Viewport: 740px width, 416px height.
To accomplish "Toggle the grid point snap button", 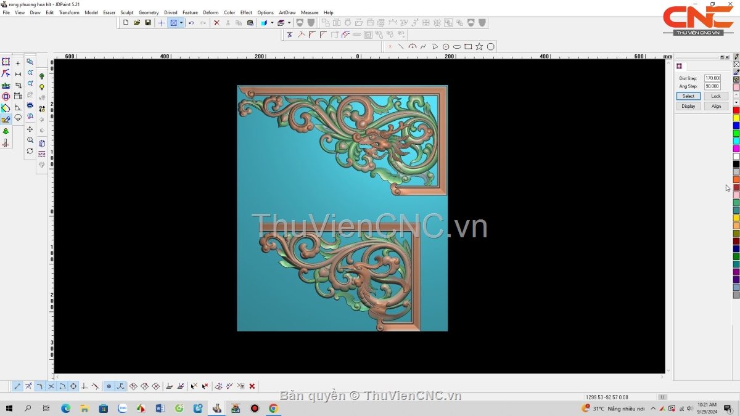I will tap(109, 386).
